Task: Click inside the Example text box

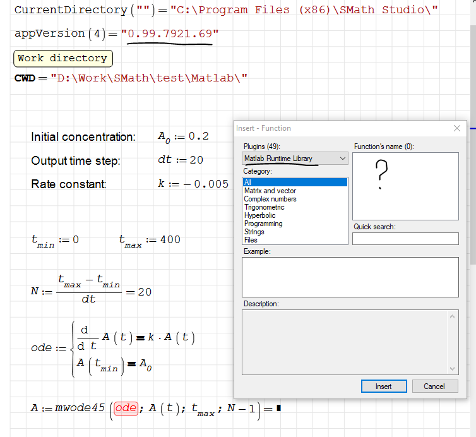Action: (x=350, y=277)
